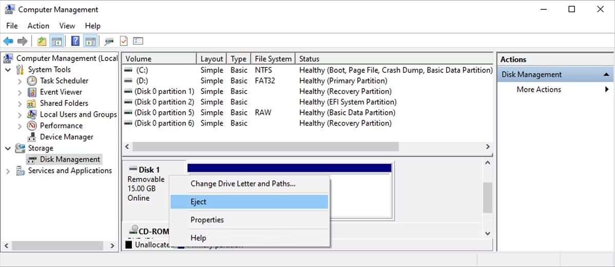Open the Action menu
Screen dimensions: 615x267
click(39, 26)
